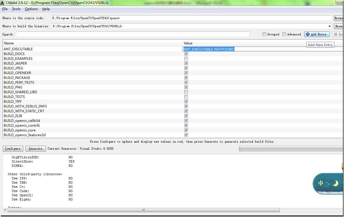Uncheck the BUILD_PNG checkbox
This screenshot has height=217, width=344.
(186, 87)
